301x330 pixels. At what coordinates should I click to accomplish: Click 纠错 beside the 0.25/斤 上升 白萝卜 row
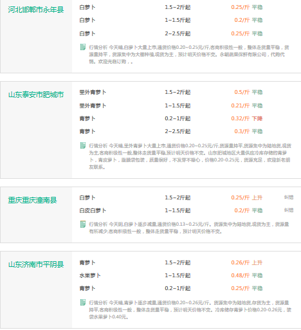coord(289,197)
